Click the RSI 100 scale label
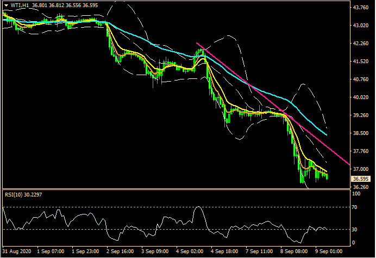The image size is (376, 258). click(356, 193)
